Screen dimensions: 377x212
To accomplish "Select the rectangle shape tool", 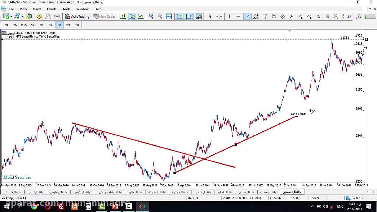I will pyautogui.click(x=327, y=16).
